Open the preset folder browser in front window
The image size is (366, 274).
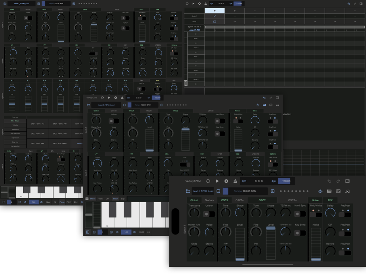click(x=188, y=191)
